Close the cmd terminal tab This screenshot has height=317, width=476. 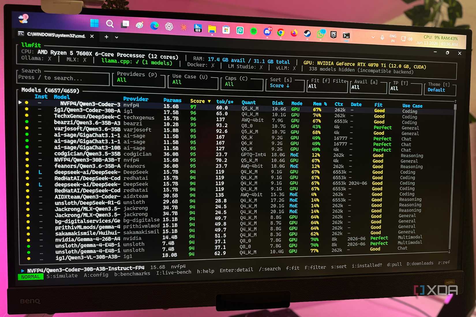(92, 36)
